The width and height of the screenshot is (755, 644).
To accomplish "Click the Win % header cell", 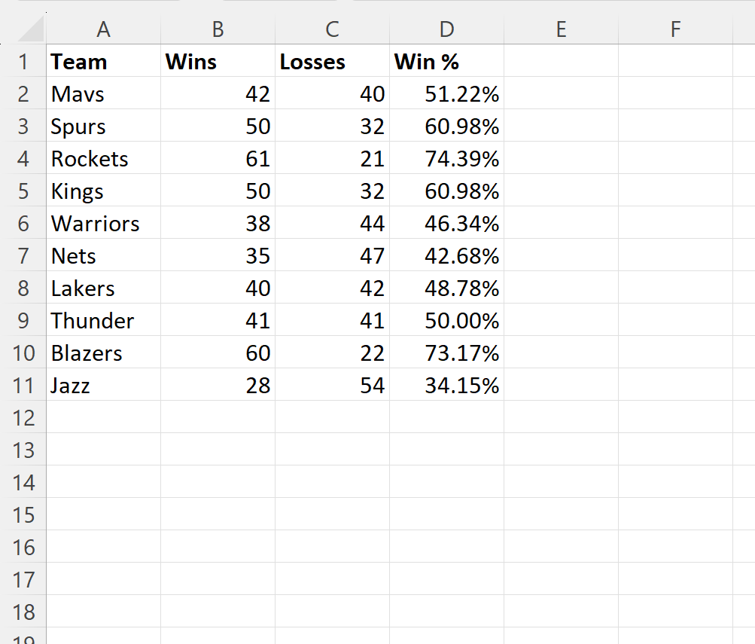I will click(446, 62).
